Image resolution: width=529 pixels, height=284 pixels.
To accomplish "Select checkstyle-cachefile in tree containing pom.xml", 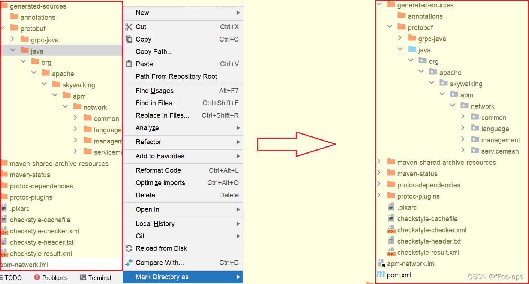I will tap(427, 219).
